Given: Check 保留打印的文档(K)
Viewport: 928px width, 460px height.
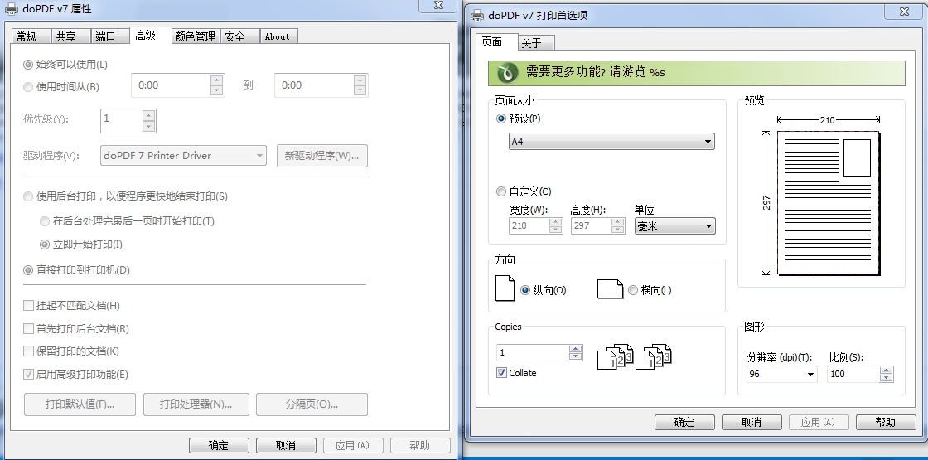Looking at the screenshot, I should pos(28,351).
